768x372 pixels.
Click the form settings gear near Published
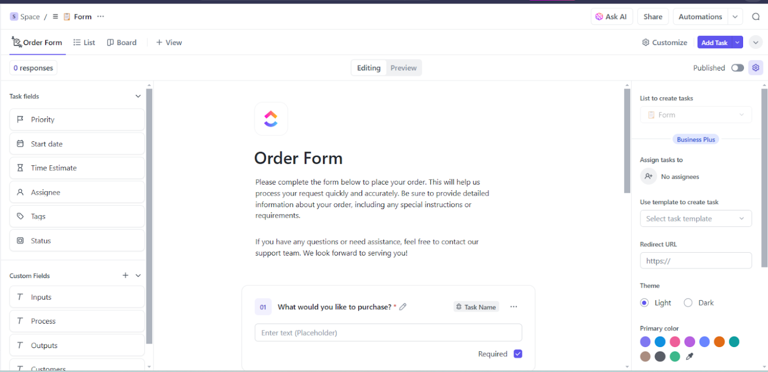(x=755, y=67)
